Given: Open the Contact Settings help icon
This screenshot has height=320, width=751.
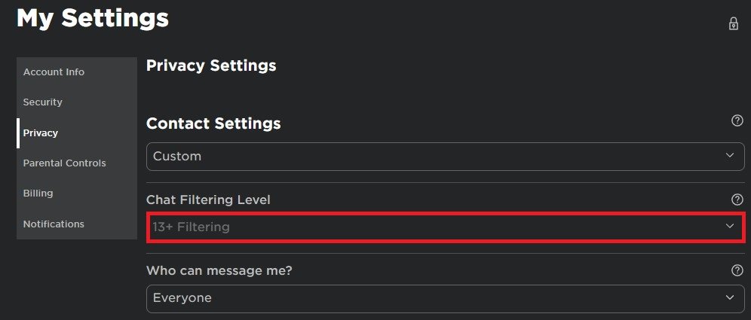Looking at the screenshot, I should pos(737,120).
